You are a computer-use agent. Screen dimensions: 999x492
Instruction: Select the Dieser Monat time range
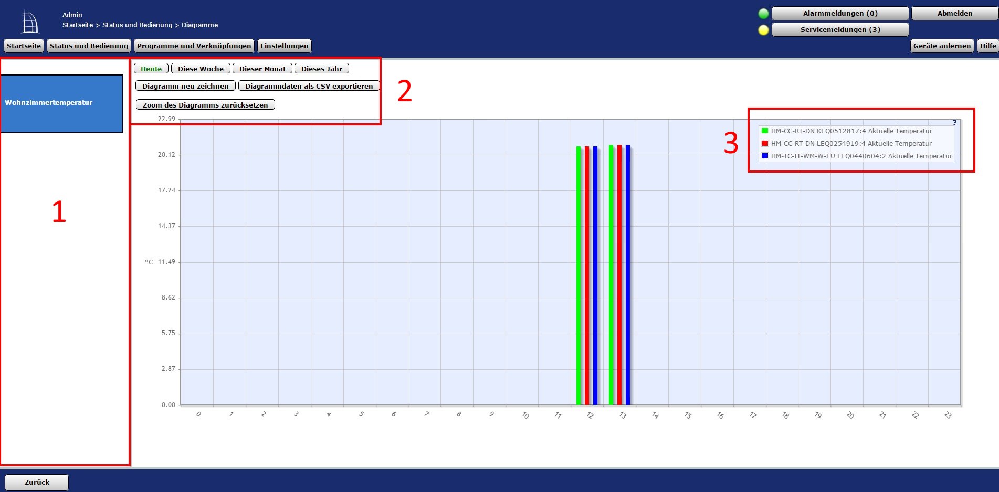(x=262, y=69)
